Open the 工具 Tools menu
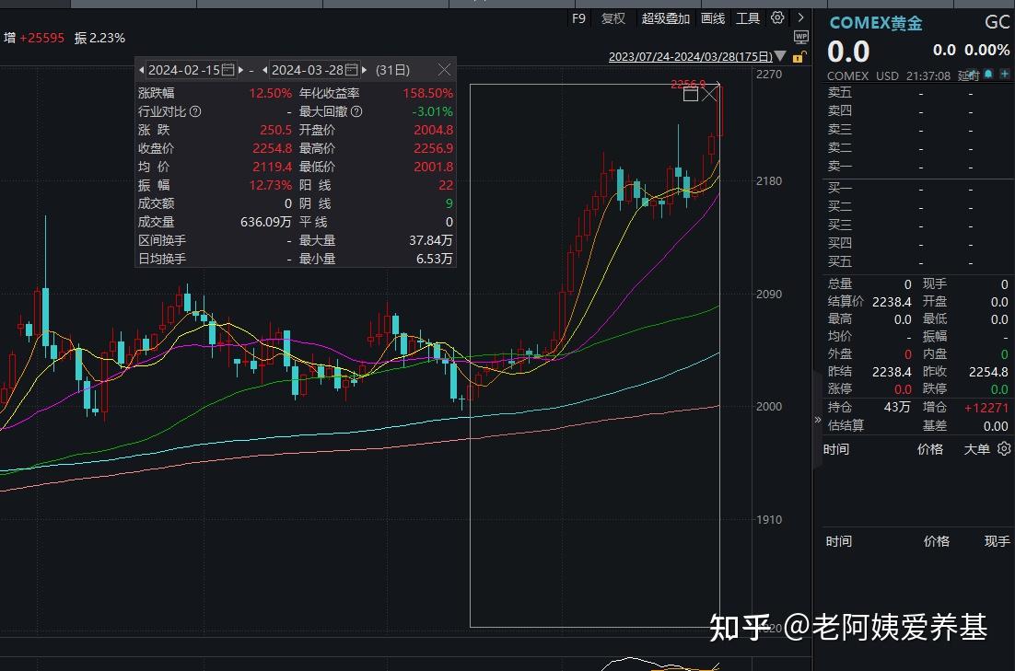Viewport: 1015px width, 671px height. [748, 17]
